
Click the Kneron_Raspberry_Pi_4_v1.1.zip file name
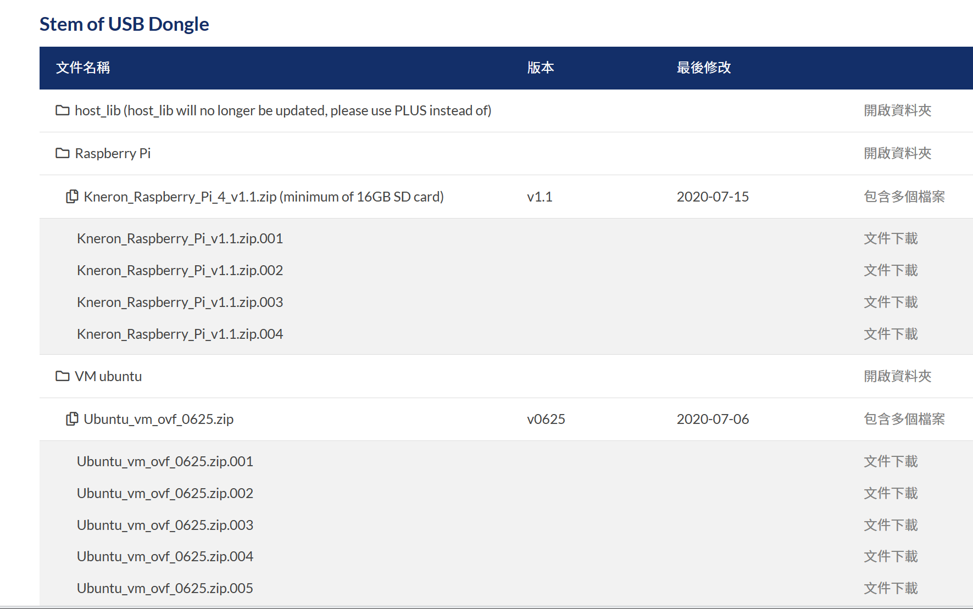[264, 197]
